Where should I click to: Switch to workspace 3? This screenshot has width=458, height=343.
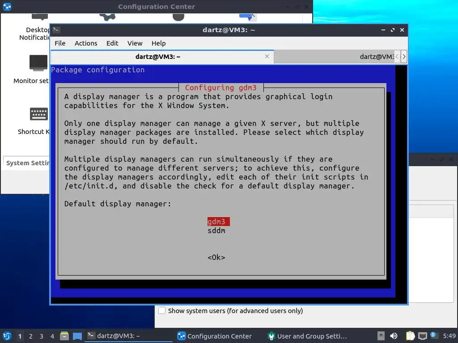[42, 336]
